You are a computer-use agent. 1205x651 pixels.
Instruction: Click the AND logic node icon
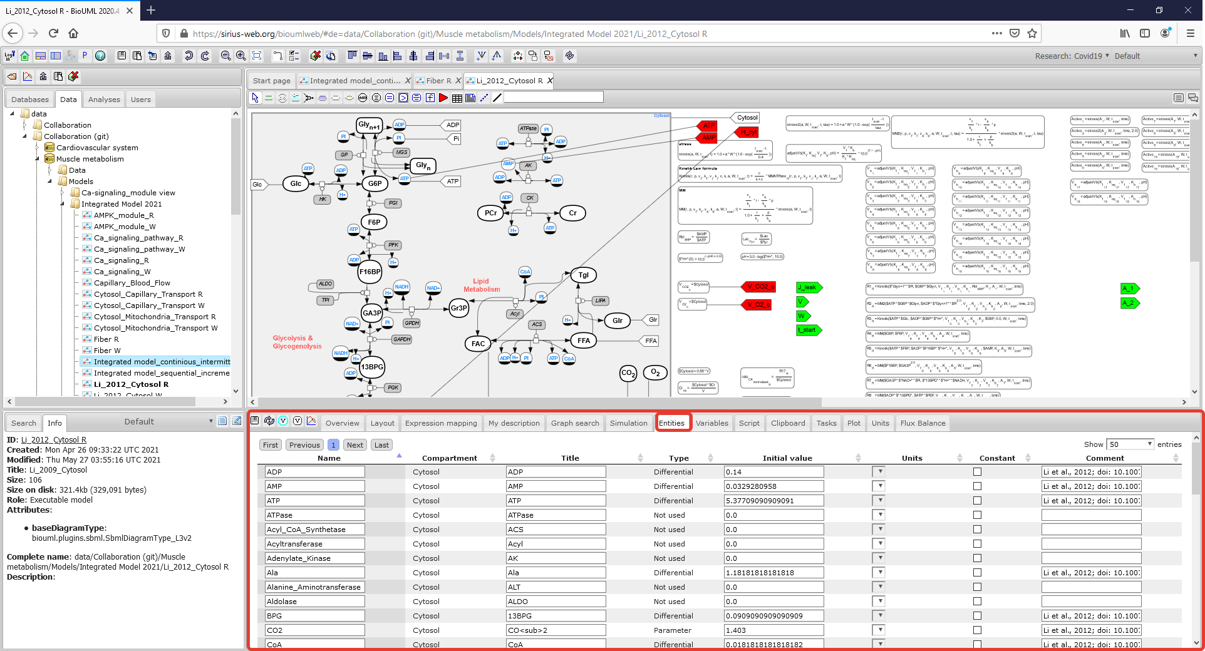[363, 98]
